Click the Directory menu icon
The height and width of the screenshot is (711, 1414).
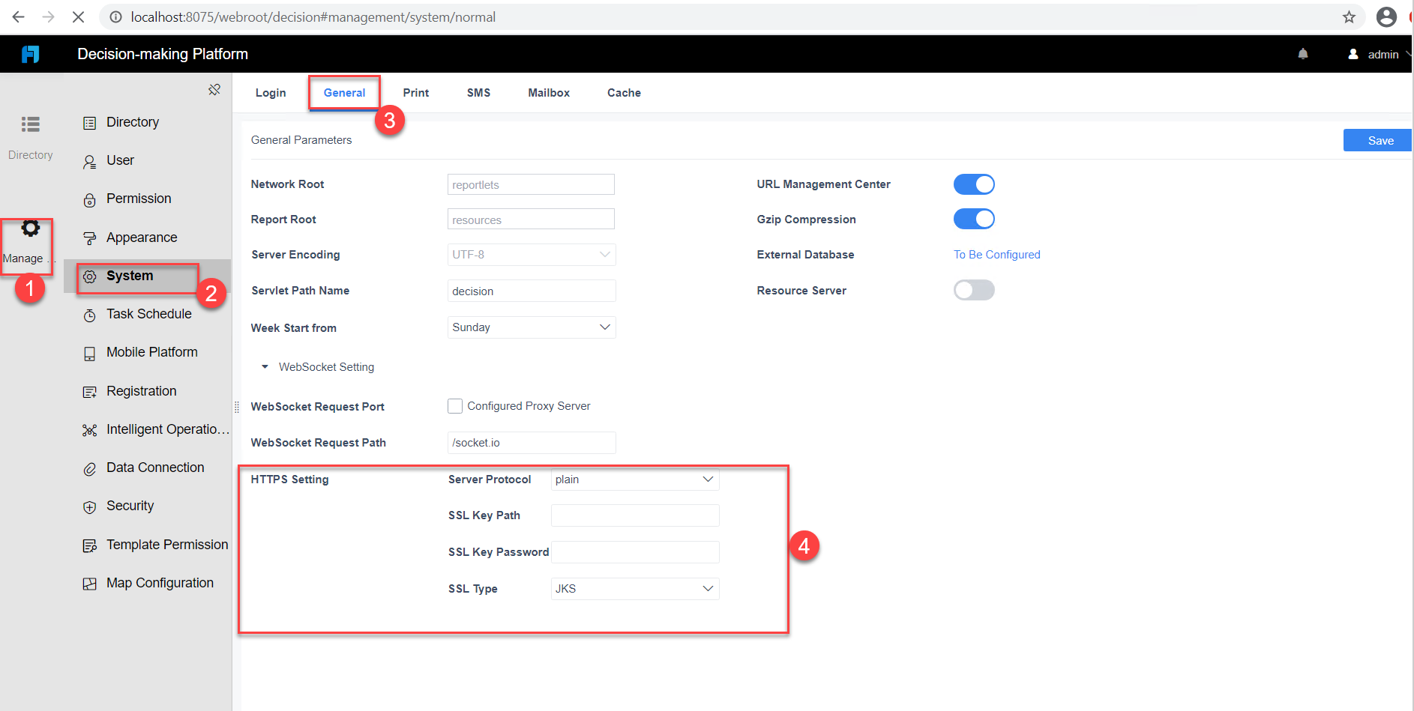click(90, 123)
